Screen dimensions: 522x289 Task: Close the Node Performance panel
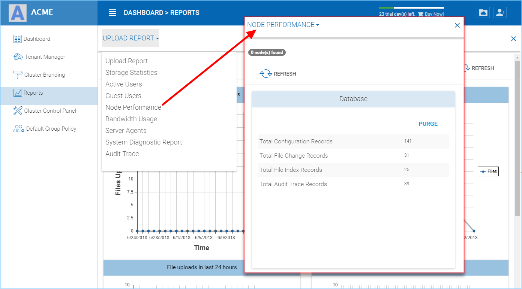[457, 25]
